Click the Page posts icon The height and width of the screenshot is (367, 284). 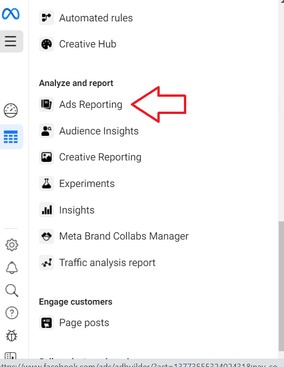click(x=47, y=323)
